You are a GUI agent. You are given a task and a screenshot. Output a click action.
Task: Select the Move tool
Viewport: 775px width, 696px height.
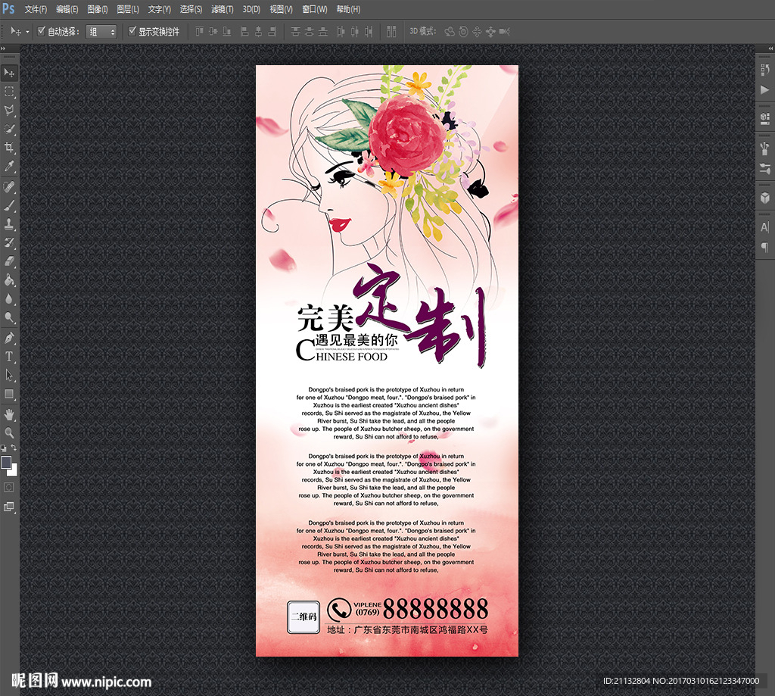9,73
